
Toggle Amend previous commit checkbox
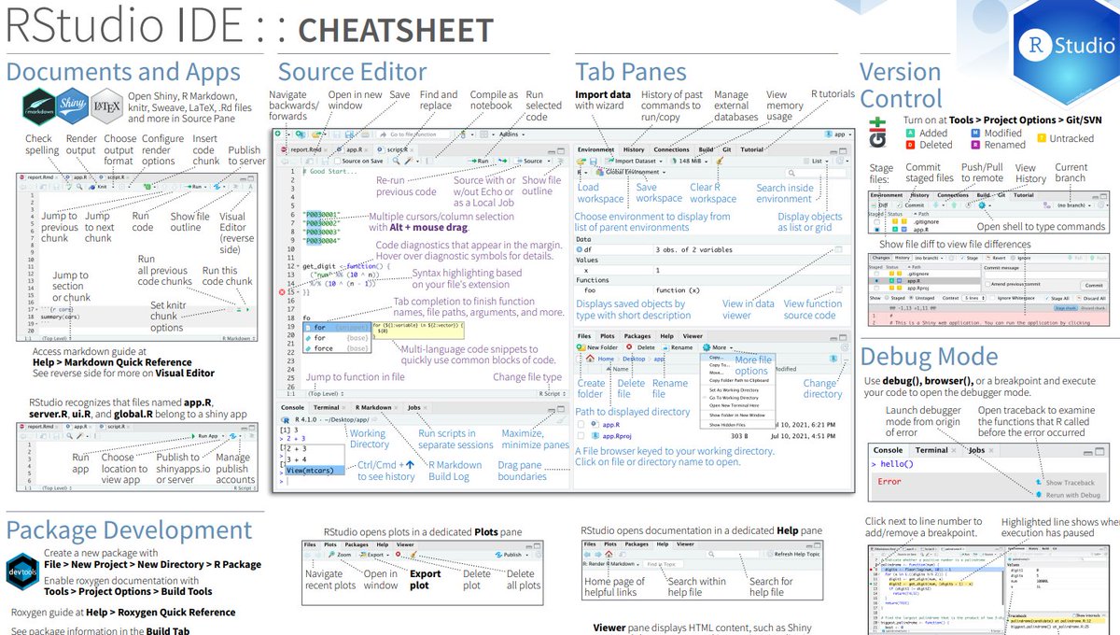pos(987,284)
